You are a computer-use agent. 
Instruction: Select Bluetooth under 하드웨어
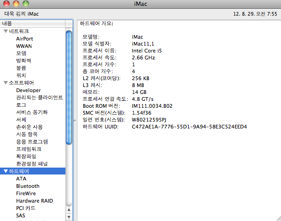tap(28, 186)
